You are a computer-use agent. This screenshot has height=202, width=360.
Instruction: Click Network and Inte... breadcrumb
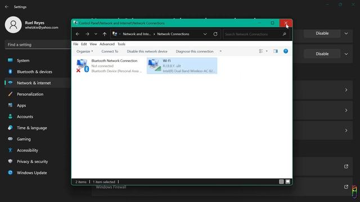tap(137, 34)
